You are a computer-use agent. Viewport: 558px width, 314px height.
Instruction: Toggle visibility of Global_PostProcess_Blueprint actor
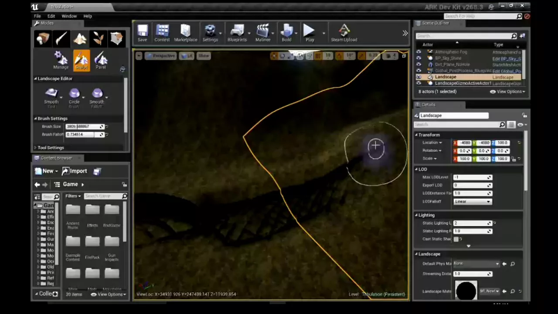(419, 71)
